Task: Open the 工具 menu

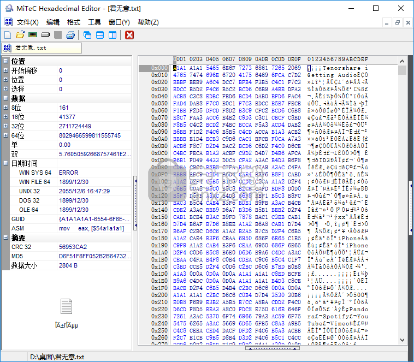Action: 94,22
